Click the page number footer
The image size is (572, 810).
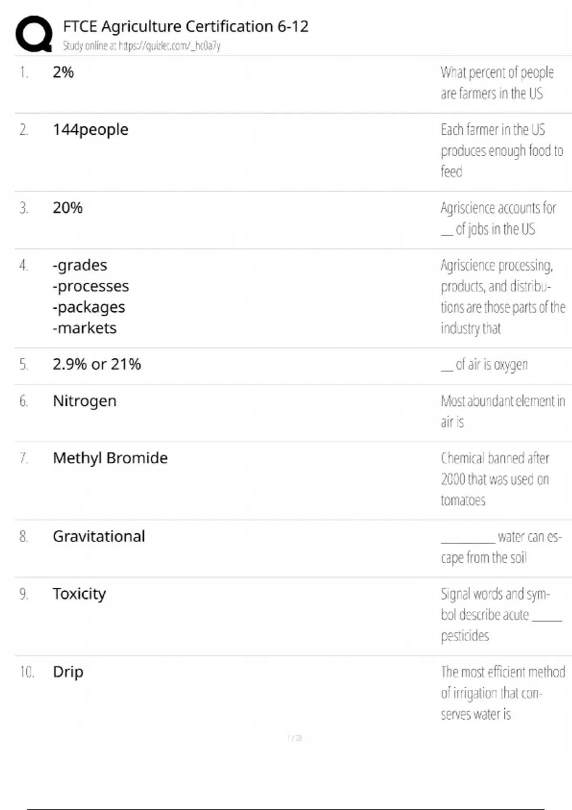[295, 738]
